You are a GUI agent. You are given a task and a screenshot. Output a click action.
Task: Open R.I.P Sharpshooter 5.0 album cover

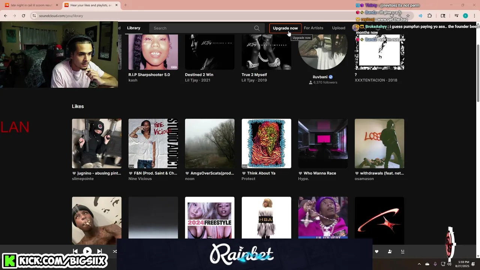[153, 52]
